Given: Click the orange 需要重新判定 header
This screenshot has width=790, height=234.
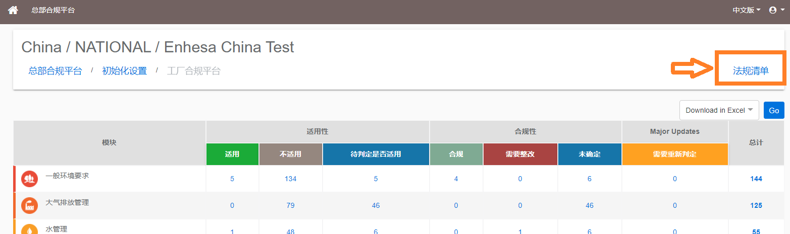Looking at the screenshot, I should point(675,154).
